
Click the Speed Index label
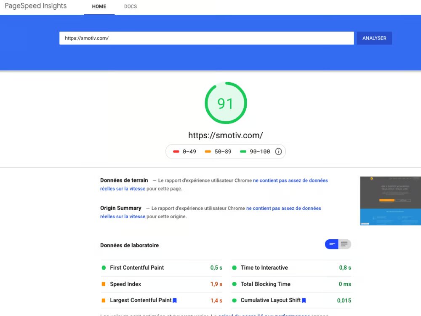[125, 284]
